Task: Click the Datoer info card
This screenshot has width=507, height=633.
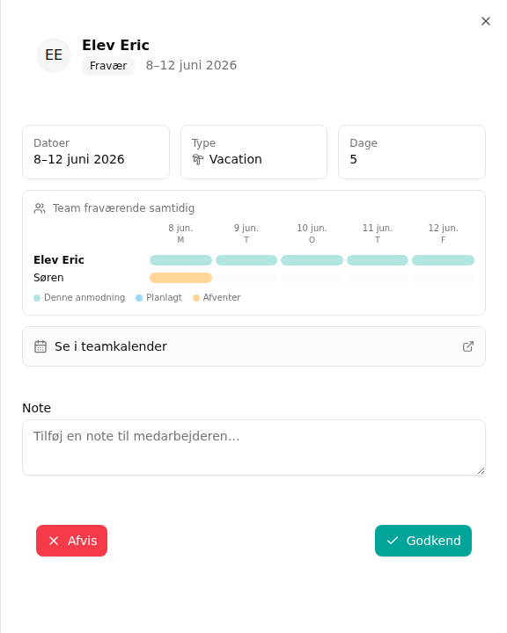Action: pyautogui.click(x=96, y=152)
